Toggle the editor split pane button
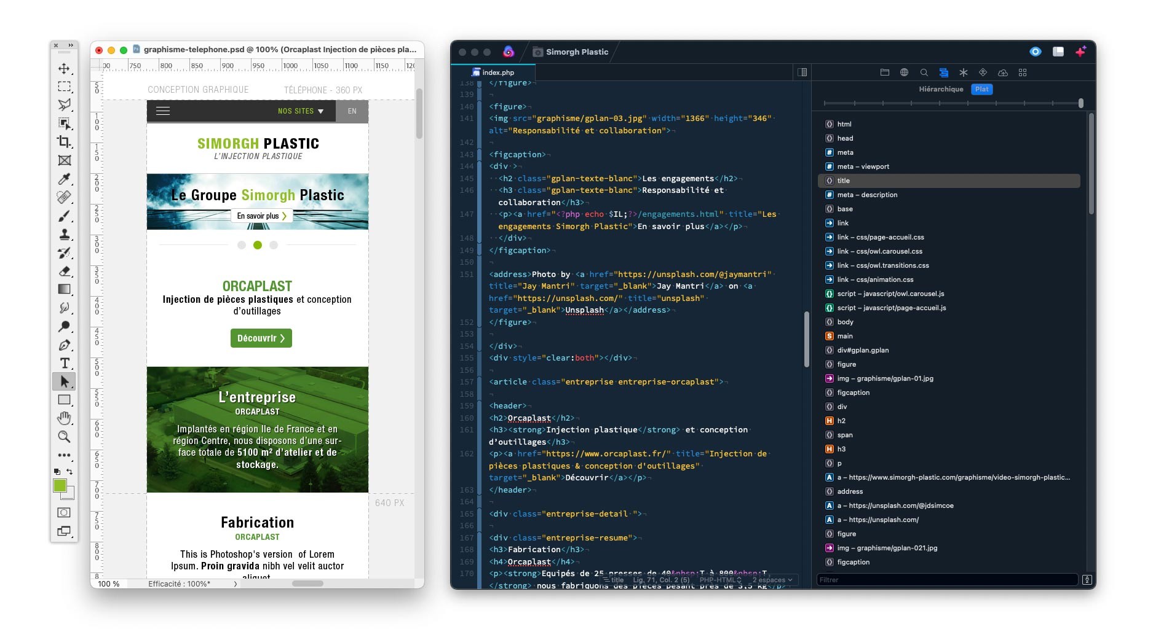The image size is (1153, 640). (x=802, y=72)
